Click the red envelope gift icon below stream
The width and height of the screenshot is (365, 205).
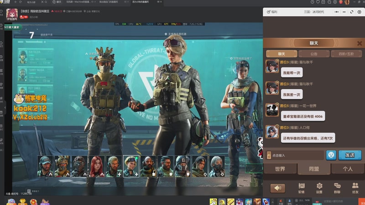click(33, 202)
